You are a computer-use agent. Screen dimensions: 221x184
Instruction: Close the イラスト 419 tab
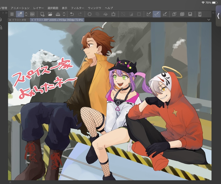[10, 20]
